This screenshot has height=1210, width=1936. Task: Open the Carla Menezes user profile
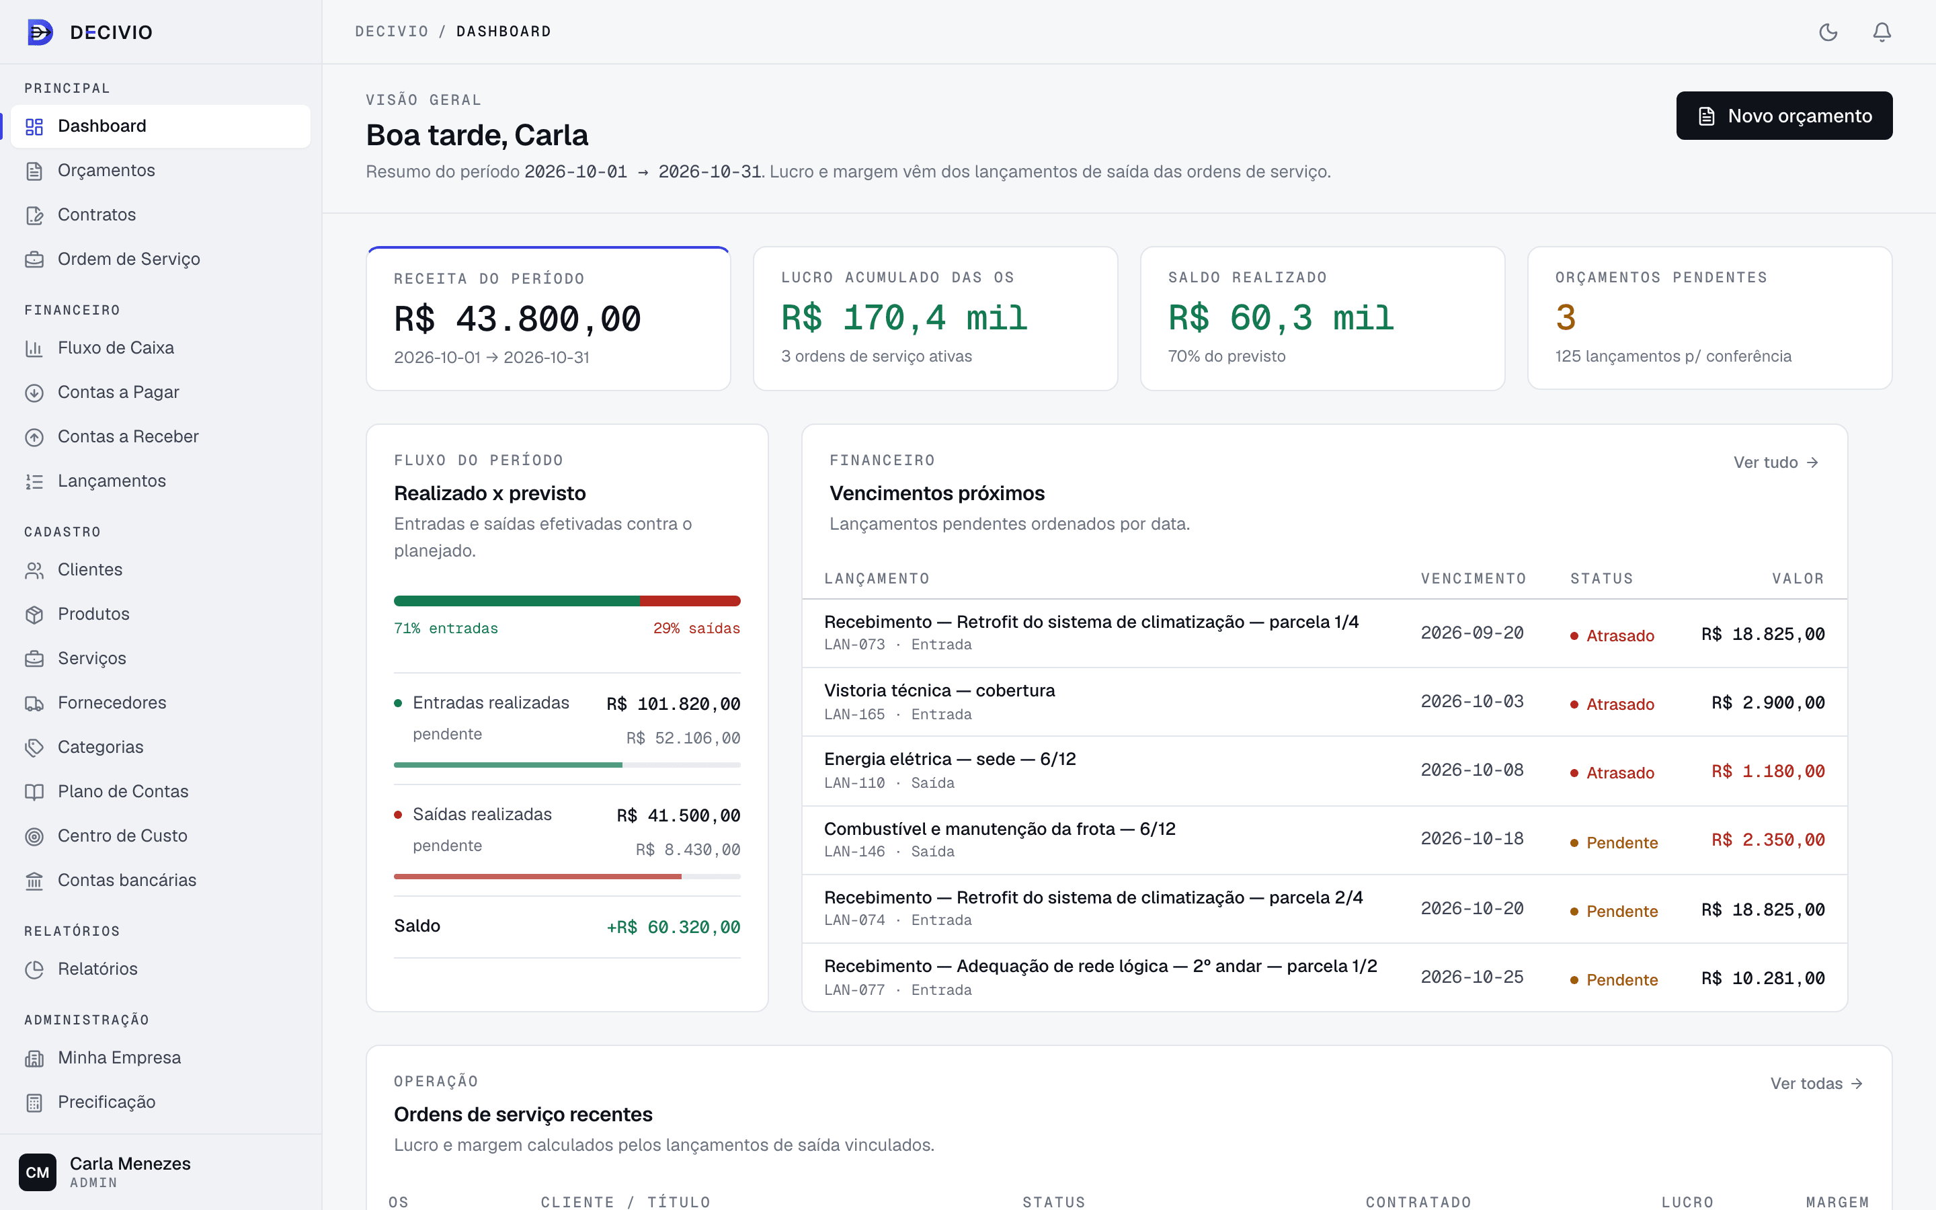(160, 1172)
